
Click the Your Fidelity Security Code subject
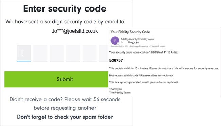point(130,32)
